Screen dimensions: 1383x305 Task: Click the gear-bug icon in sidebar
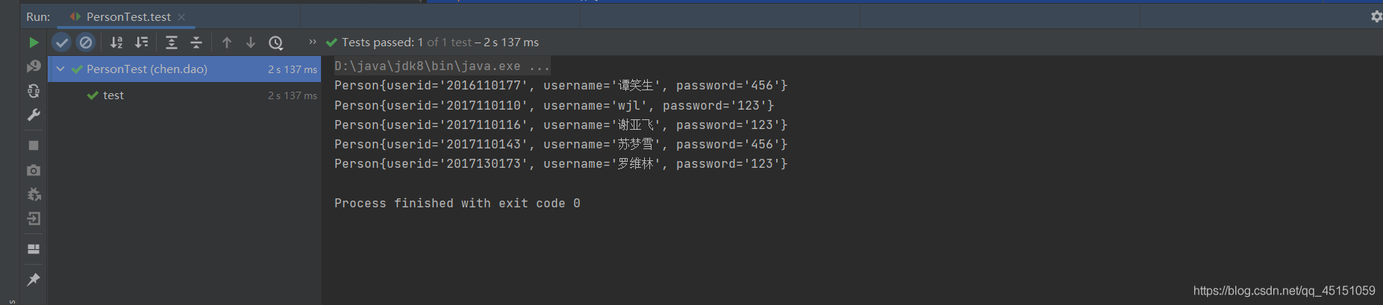click(x=34, y=195)
